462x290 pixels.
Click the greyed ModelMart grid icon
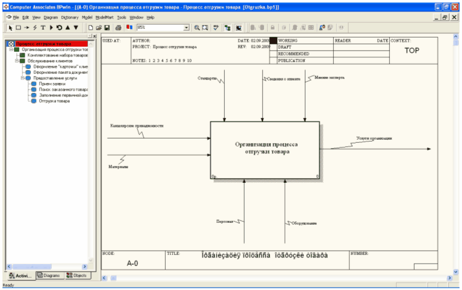[311, 28]
